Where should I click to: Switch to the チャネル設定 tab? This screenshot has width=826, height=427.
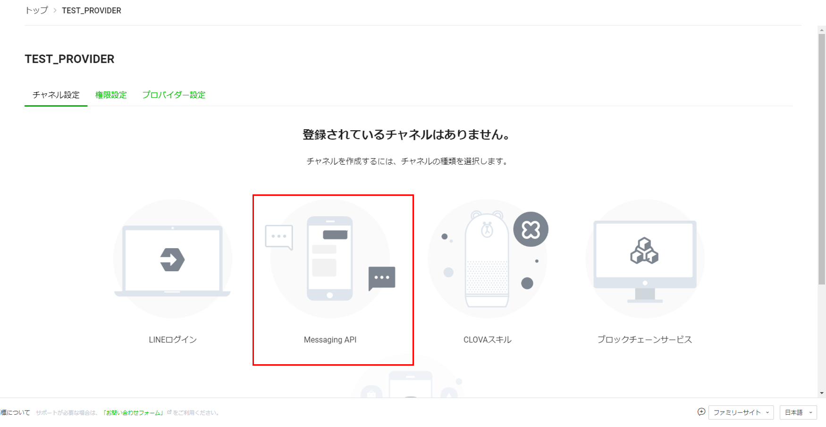point(56,95)
